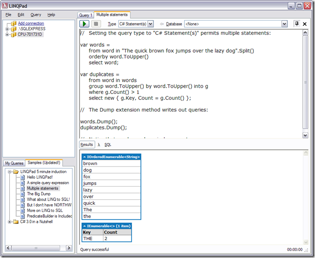The height and width of the screenshot is (258, 315).
Task: Open the Query menu
Action: pos(36,15)
